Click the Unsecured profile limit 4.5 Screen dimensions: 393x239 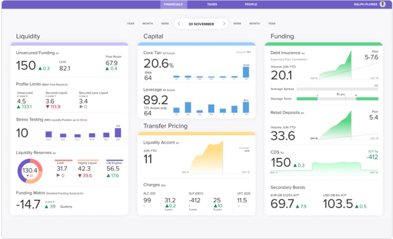point(22,101)
